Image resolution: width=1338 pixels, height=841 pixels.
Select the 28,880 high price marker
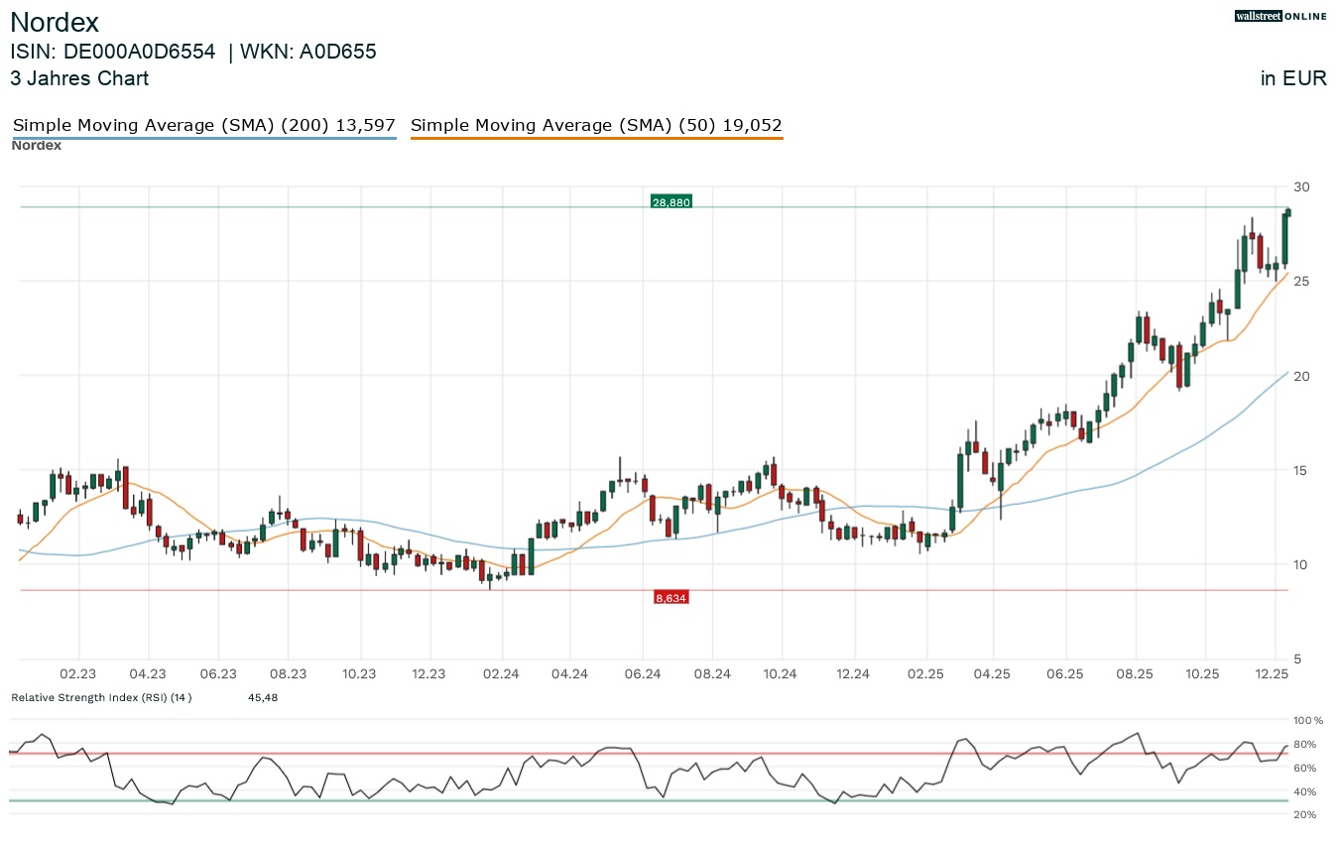coord(670,201)
